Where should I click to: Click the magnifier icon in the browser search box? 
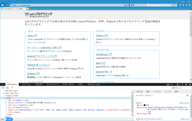coord(173,5)
